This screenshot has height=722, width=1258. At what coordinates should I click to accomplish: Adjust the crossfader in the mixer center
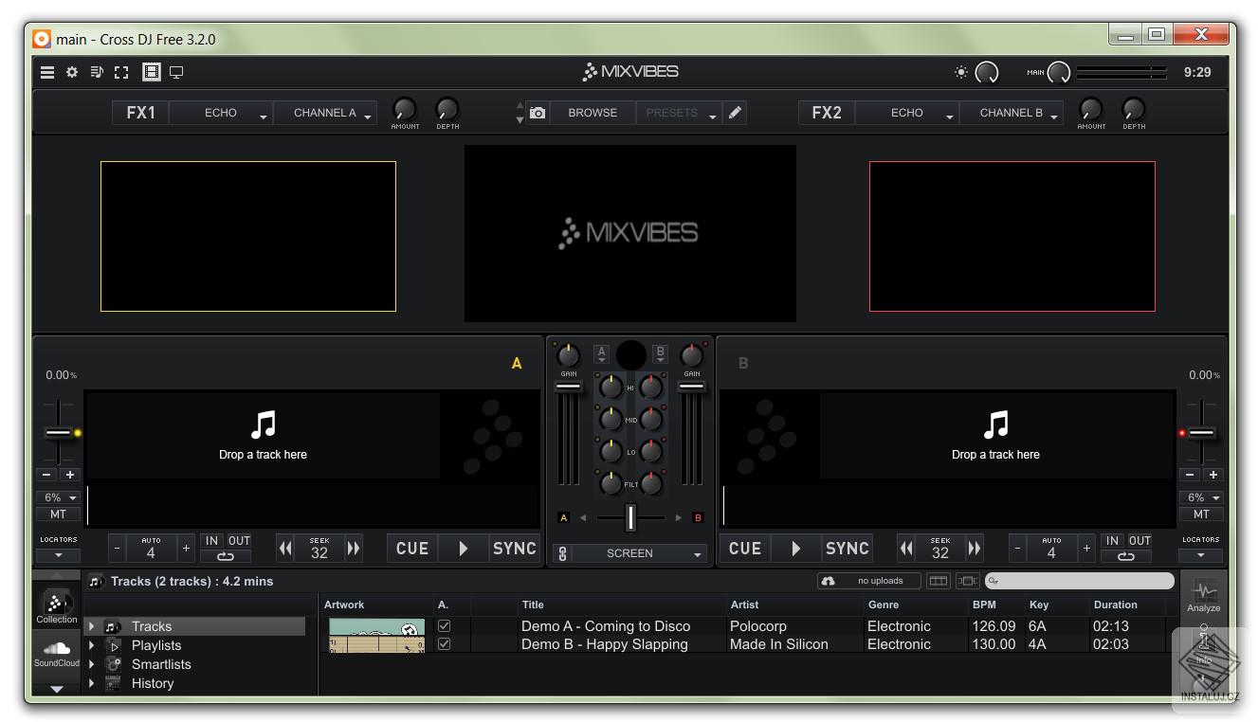click(629, 516)
